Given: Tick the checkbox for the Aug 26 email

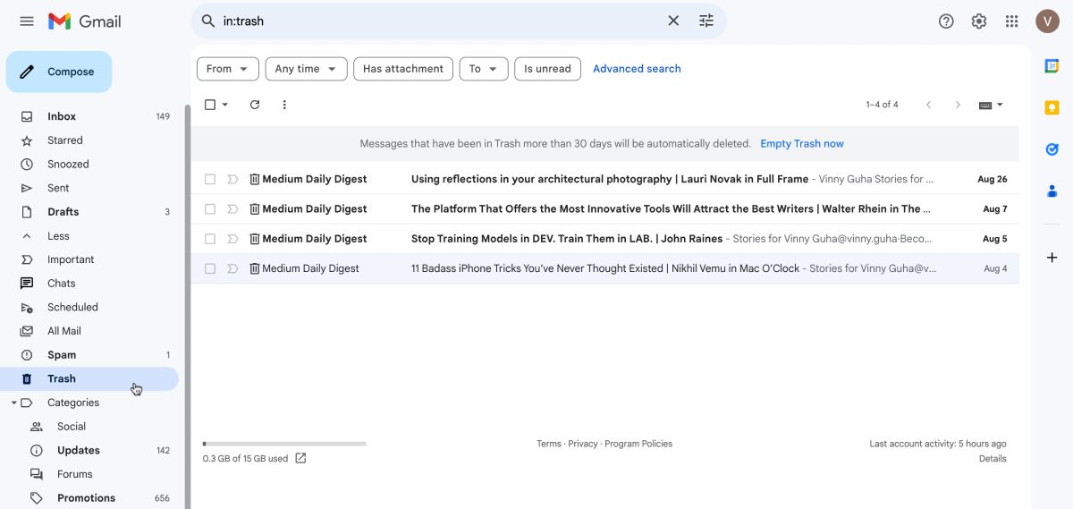Looking at the screenshot, I should [x=210, y=179].
